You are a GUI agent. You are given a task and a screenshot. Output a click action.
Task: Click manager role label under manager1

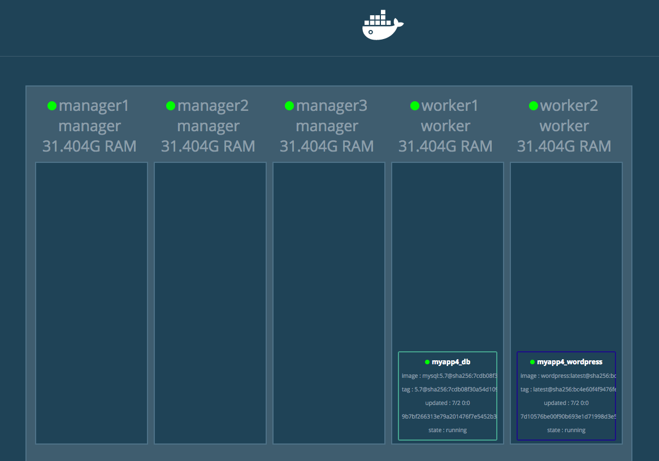coord(89,126)
